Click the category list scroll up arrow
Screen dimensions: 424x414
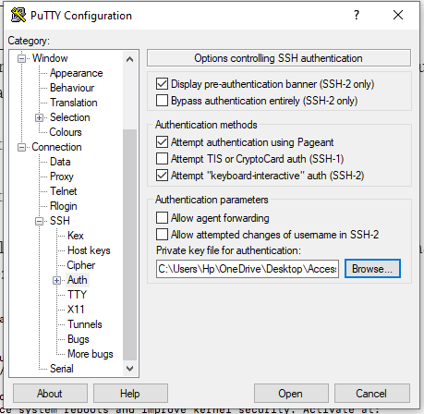point(129,59)
